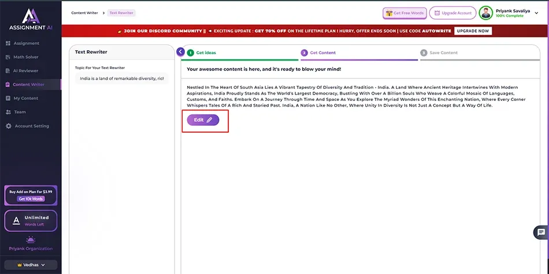The image size is (549, 274).
Task: Click the Assignment AI logo
Action: [30, 18]
